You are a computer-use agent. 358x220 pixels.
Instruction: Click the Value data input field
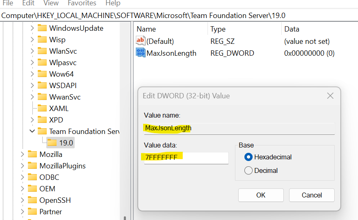[186, 158]
